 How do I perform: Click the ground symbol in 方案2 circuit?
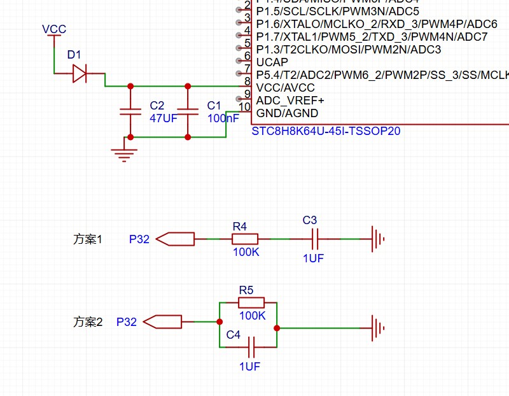tap(379, 329)
